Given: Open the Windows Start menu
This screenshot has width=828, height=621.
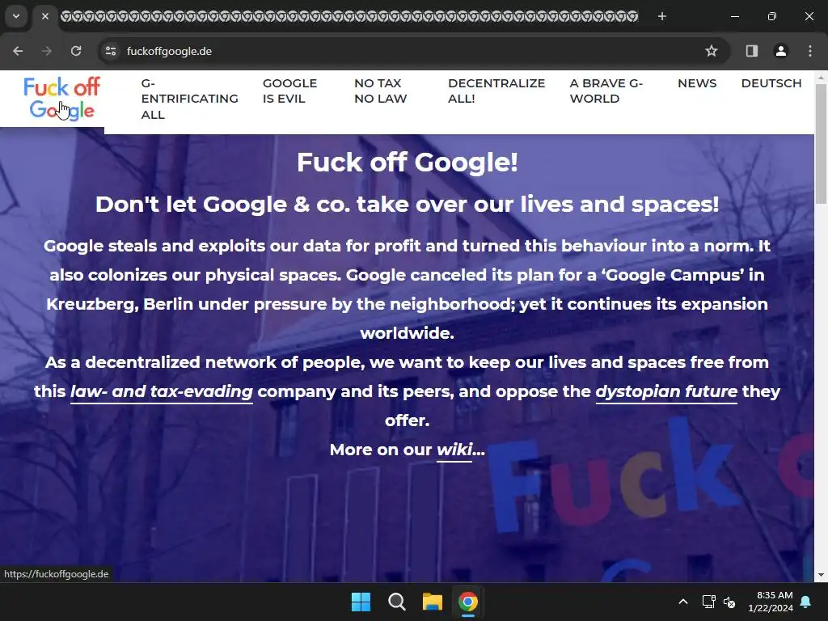Looking at the screenshot, I should coord(361,602).
